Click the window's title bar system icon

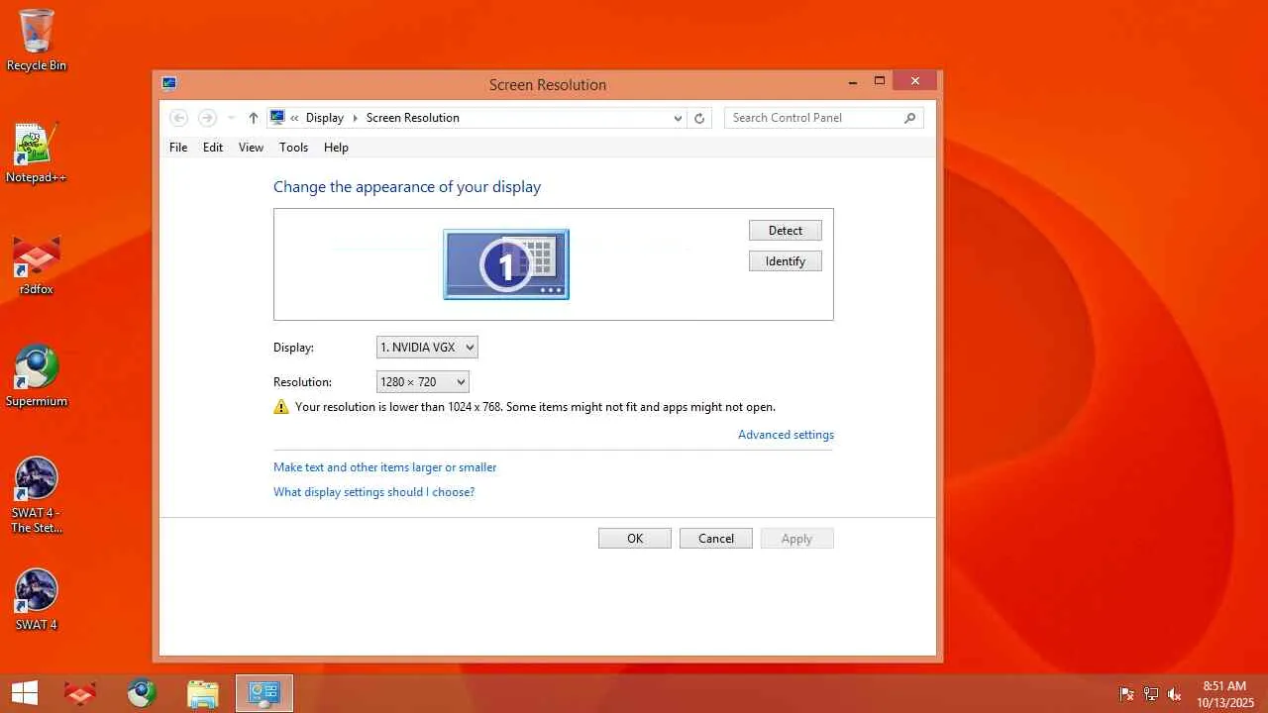(169, 84)
